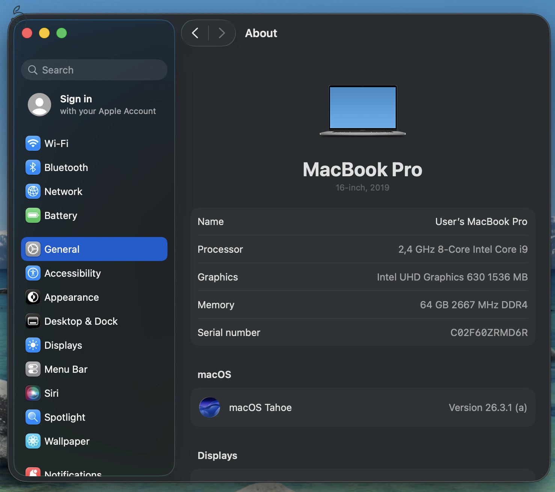The height and width of the screenshot is (492, 555).
Task: Click the Processor row label
Action: click(220, 249)
